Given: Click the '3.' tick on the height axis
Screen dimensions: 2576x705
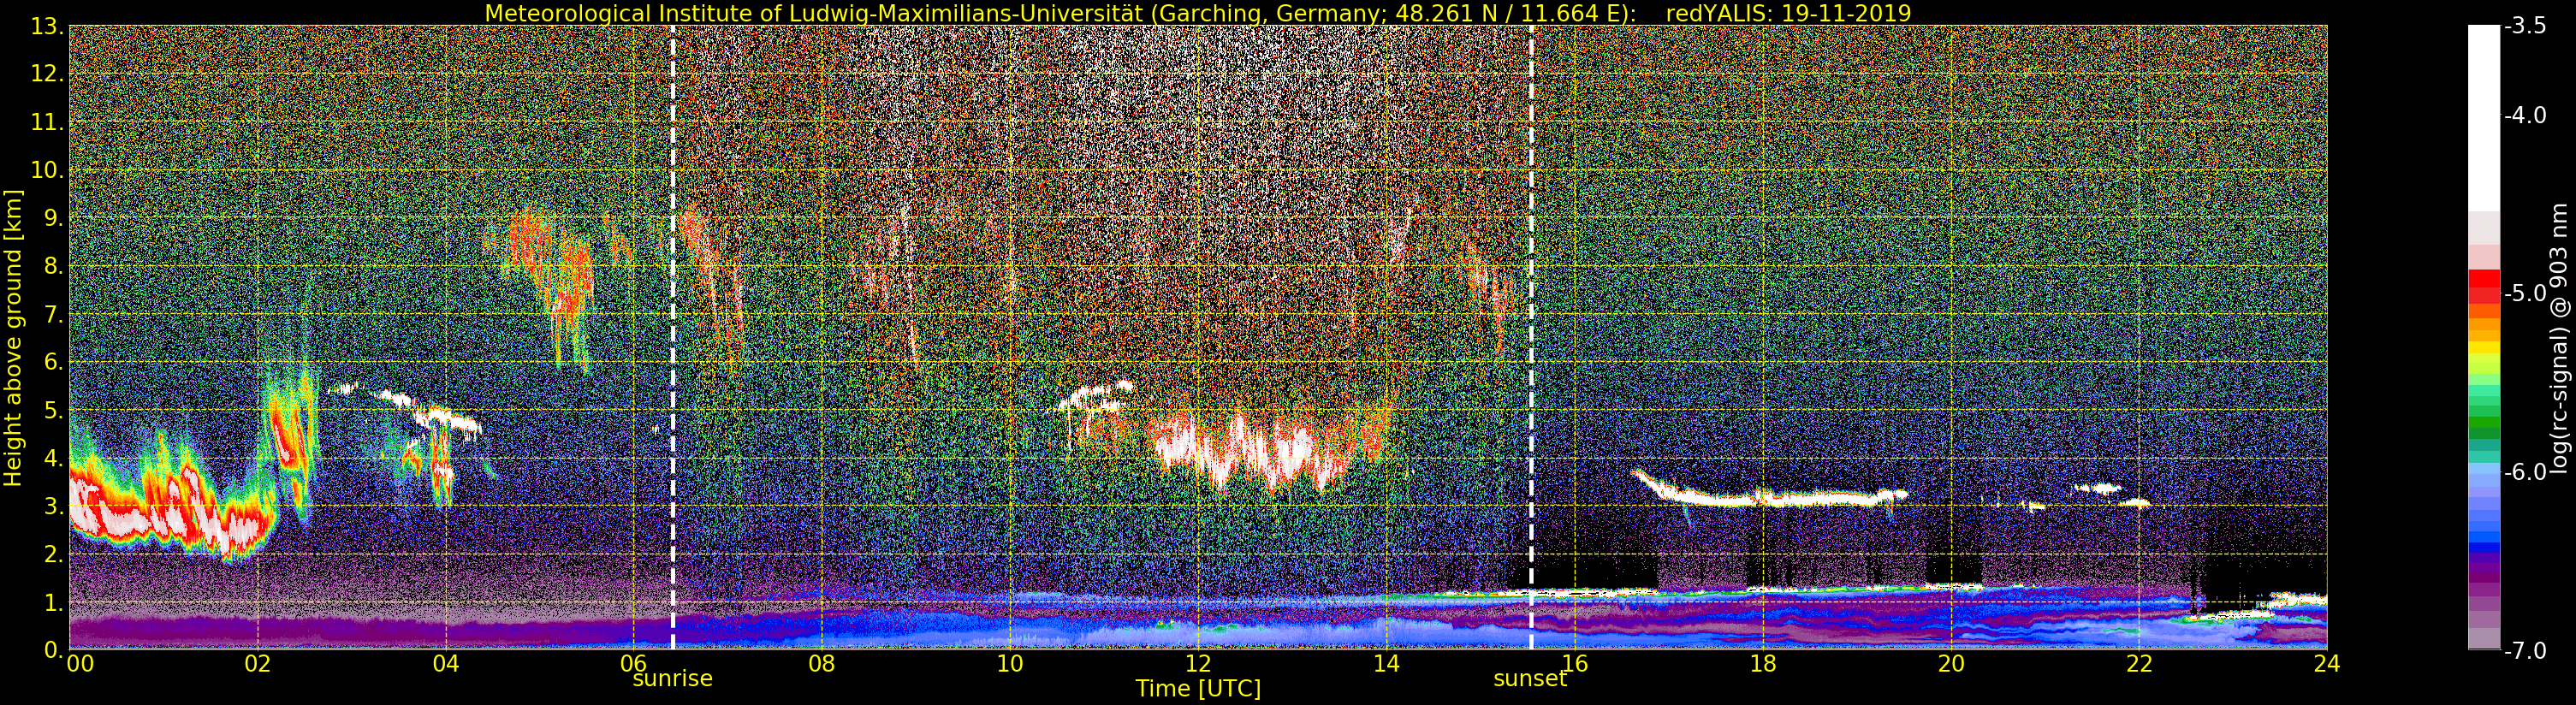Looking at the screenshot, I should pos(53,506).
